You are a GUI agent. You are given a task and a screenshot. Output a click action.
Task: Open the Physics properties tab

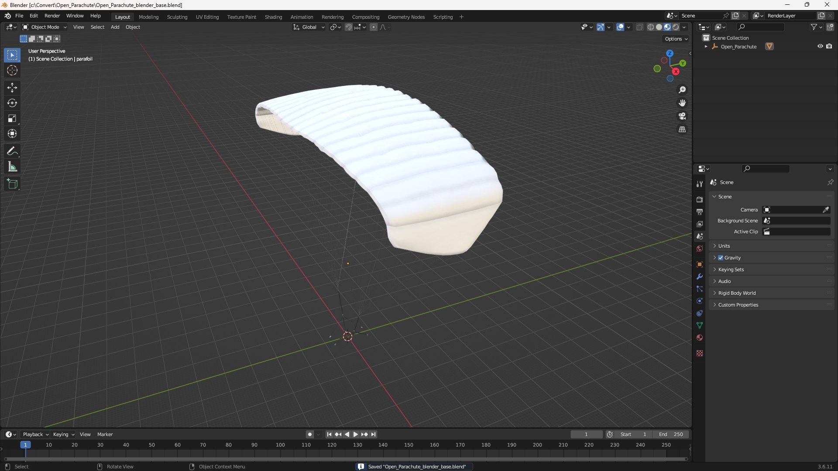point(700,301)
